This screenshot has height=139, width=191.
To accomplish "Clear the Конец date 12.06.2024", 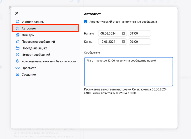I will pyautogui.click(x=123, y=42).
